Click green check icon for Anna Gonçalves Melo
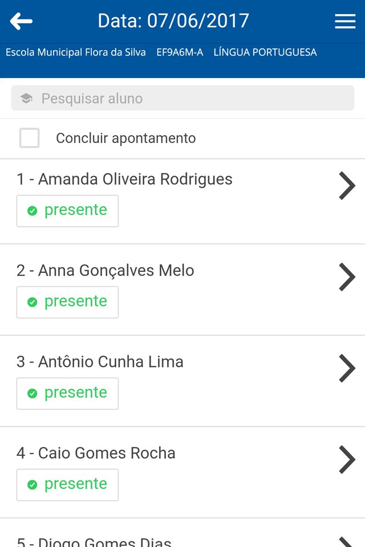 33,302
